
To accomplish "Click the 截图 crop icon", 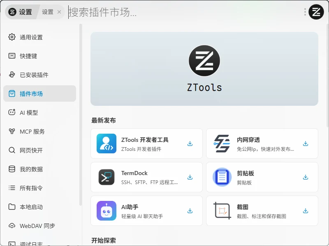I will click(222, 211).
